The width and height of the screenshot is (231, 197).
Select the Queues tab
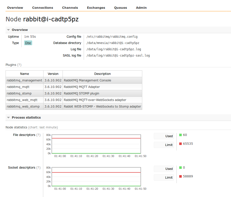(x=120, y=8)
